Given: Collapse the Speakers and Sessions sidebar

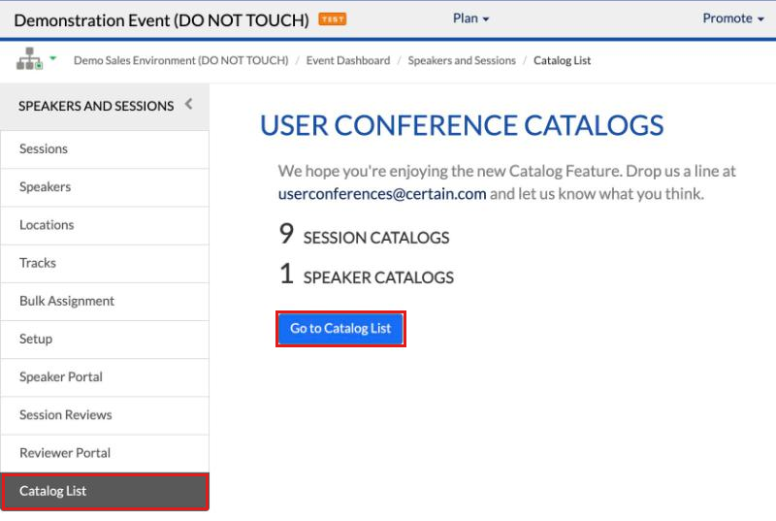Looking at the screenshot, I should tap(188, 105).
